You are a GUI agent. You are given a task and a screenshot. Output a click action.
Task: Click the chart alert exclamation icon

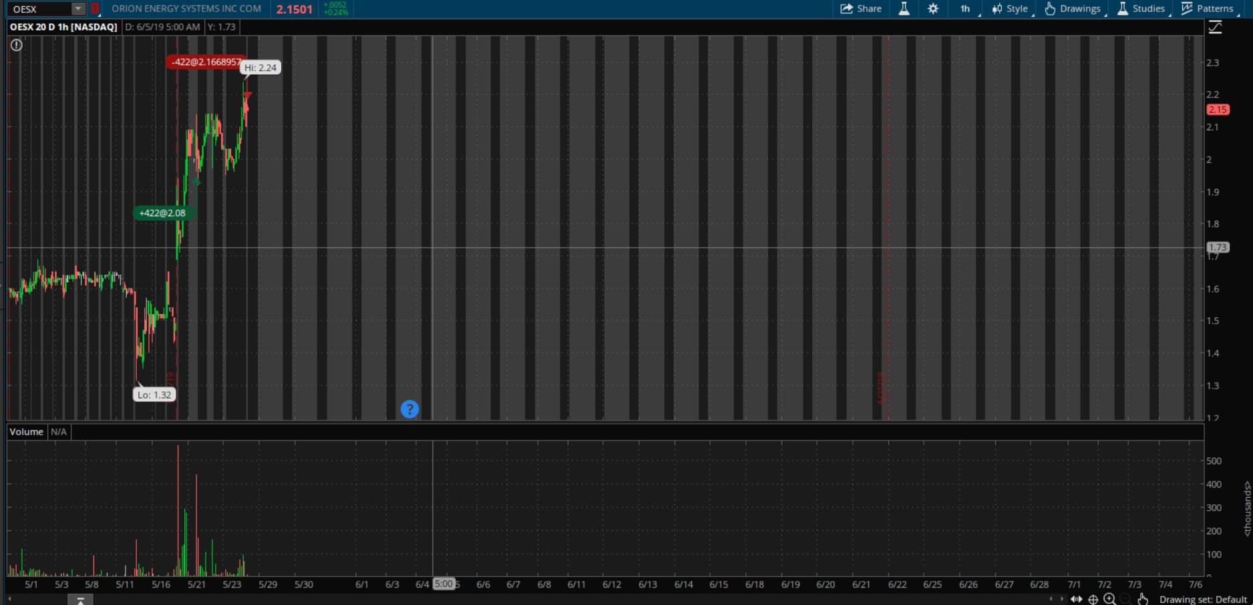coord(17,45)
